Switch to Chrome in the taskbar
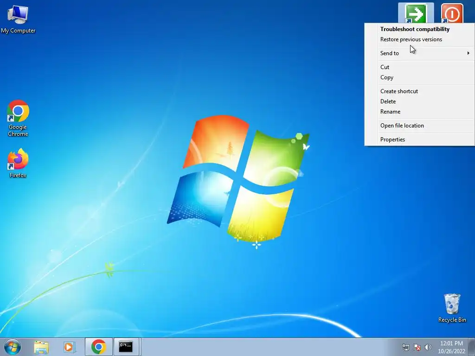The image size is (475, 356). [x=98, y=347]
